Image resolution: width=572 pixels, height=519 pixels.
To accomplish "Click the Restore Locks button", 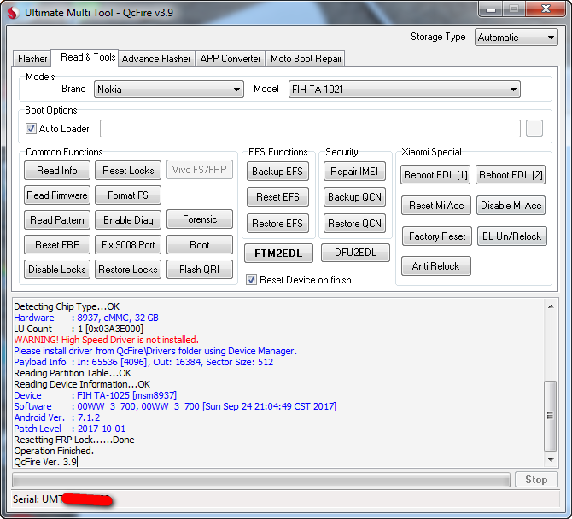I will pos(128,269).
